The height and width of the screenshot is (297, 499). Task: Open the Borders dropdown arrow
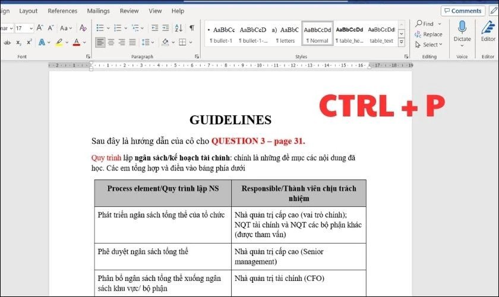191,42
